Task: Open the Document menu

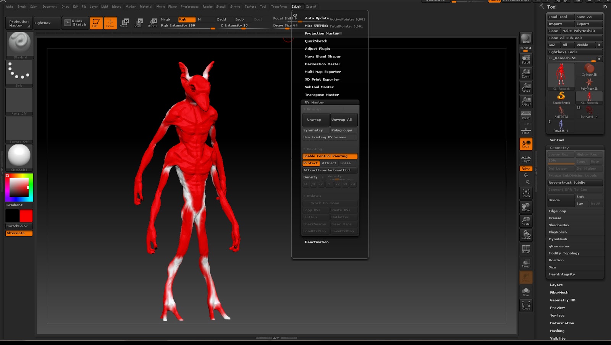Action: coord(50,6)
